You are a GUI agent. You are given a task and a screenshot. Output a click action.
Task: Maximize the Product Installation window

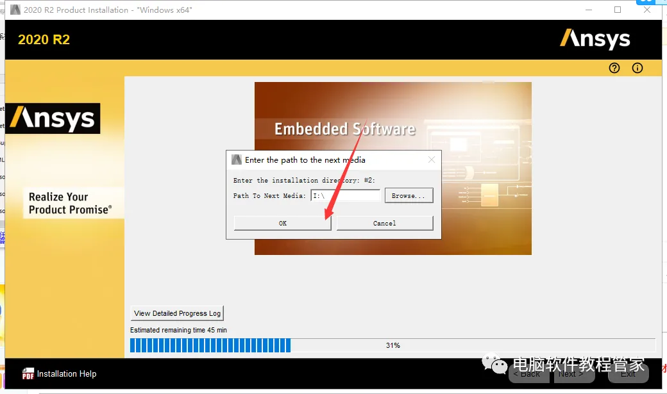[x=618, y=10]
